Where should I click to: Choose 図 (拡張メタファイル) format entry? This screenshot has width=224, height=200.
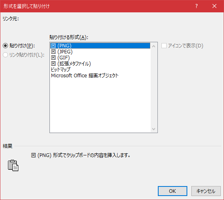pos(100,64)
